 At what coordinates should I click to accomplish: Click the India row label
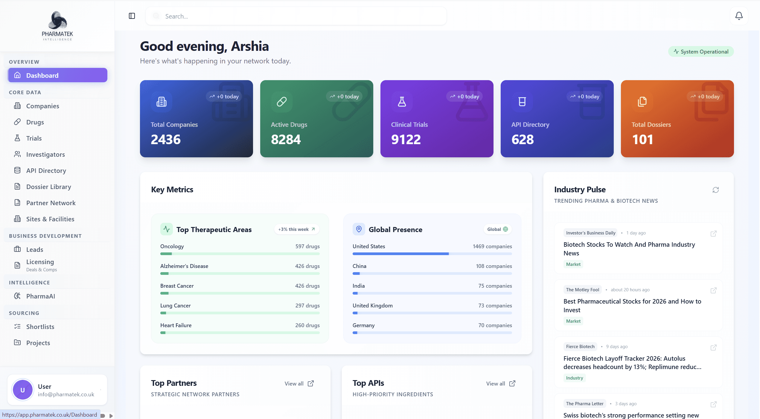click(359, 286)
